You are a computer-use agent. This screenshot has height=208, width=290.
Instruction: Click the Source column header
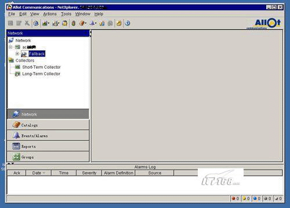(x=155, y=173)
